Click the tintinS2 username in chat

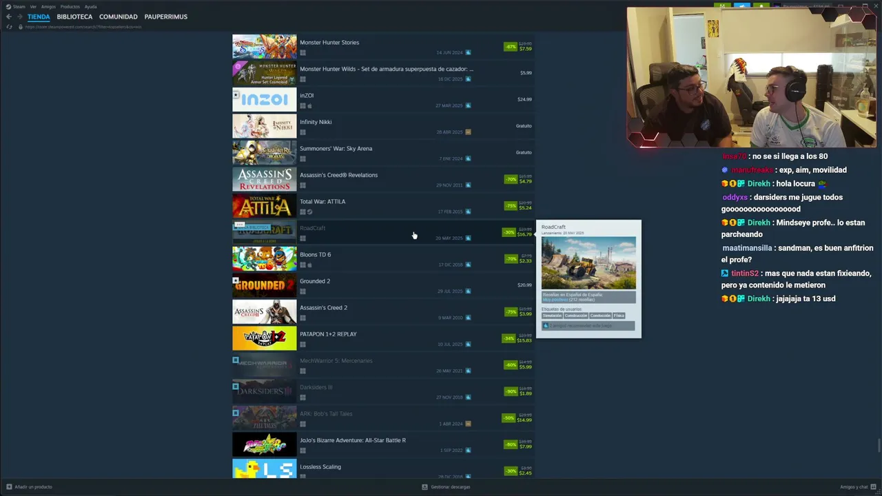745,273
